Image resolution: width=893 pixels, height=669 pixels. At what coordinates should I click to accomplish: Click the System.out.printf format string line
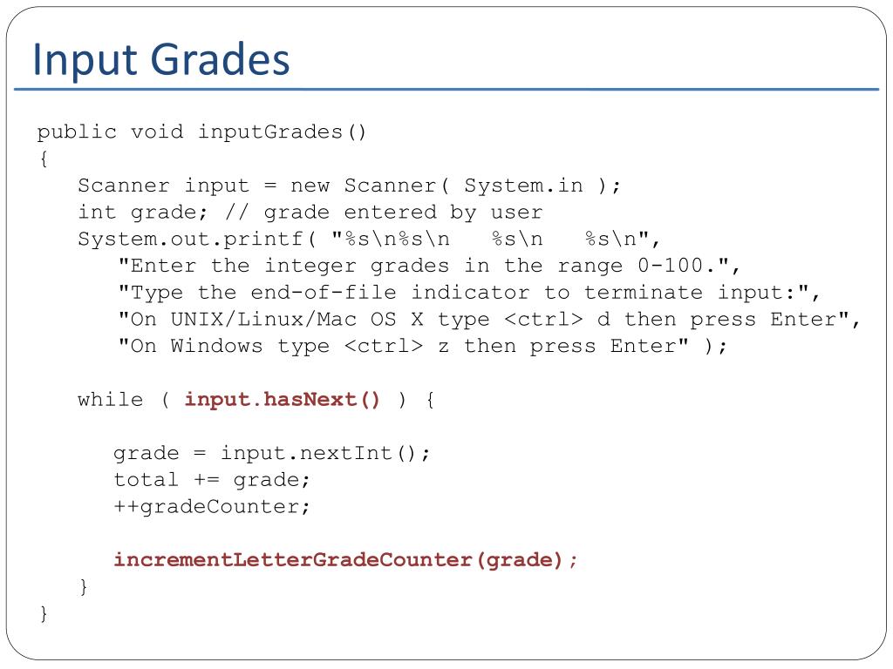pos(369,240)
